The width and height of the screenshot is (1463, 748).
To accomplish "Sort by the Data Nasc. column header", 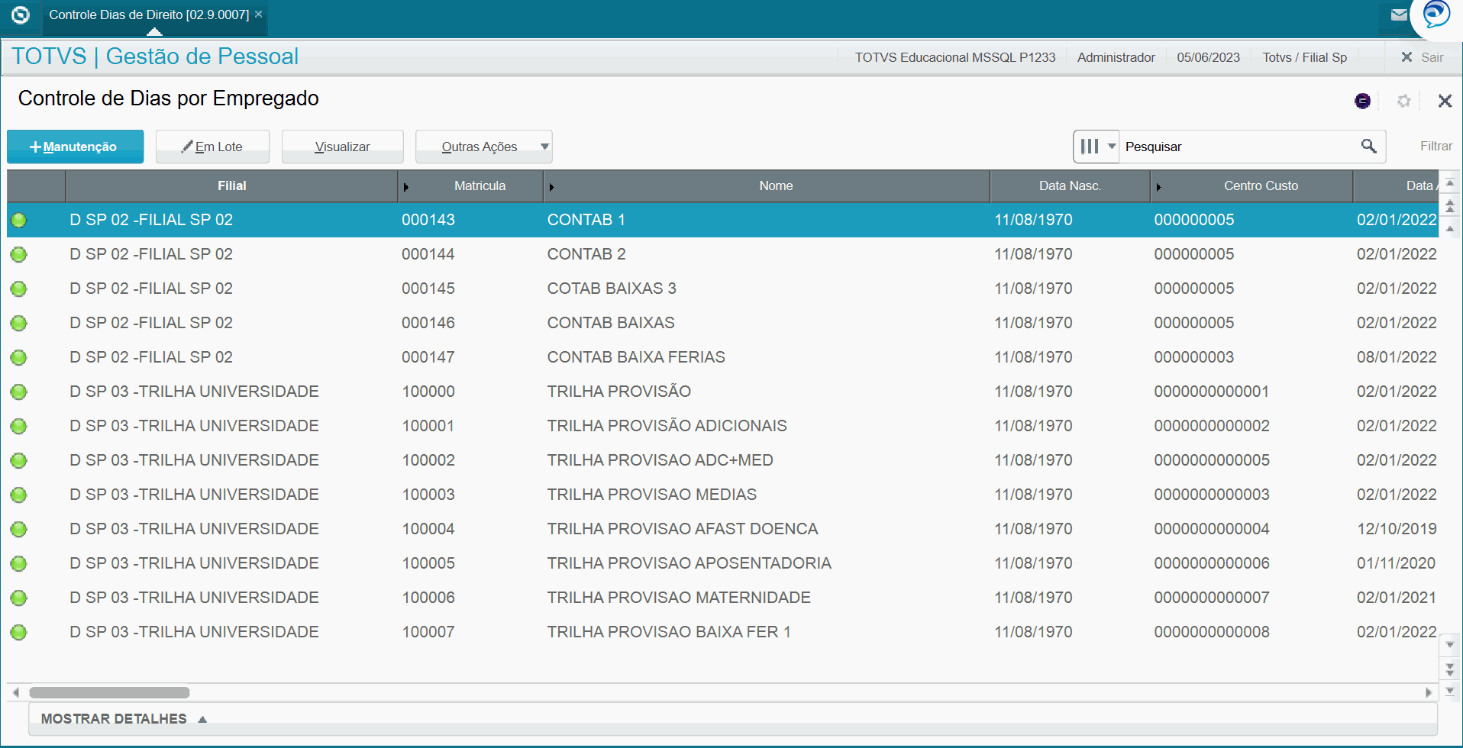I will [x=1069, y=186].
